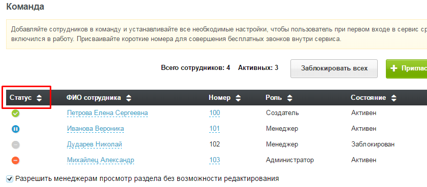Click the Активных: 3 counter

point(258,68)
